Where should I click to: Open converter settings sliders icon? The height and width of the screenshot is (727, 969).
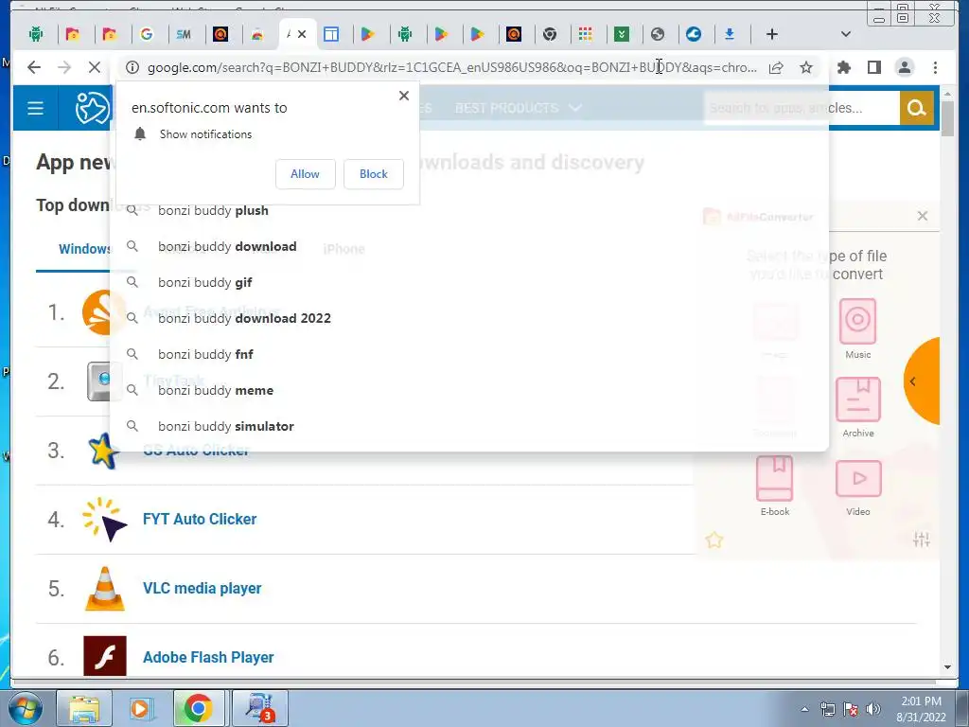pyautogui.click(x=921, y=539)
